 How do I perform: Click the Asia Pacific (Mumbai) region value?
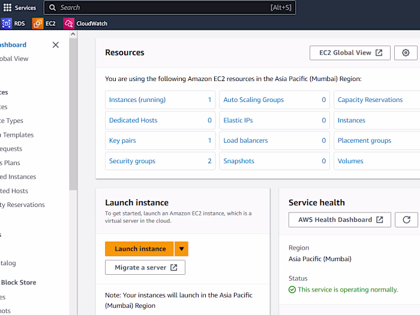320,259
